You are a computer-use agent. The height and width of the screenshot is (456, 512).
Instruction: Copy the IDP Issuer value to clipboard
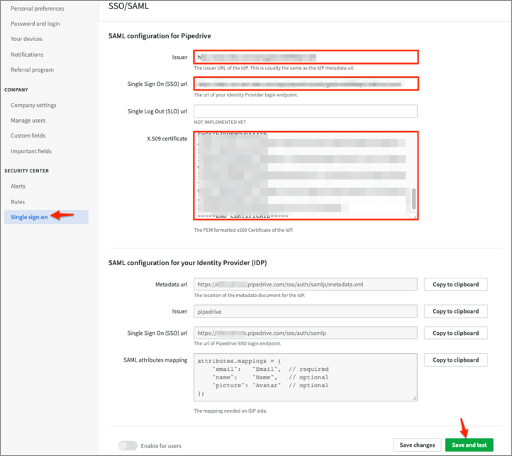click(x=456, y=311)
